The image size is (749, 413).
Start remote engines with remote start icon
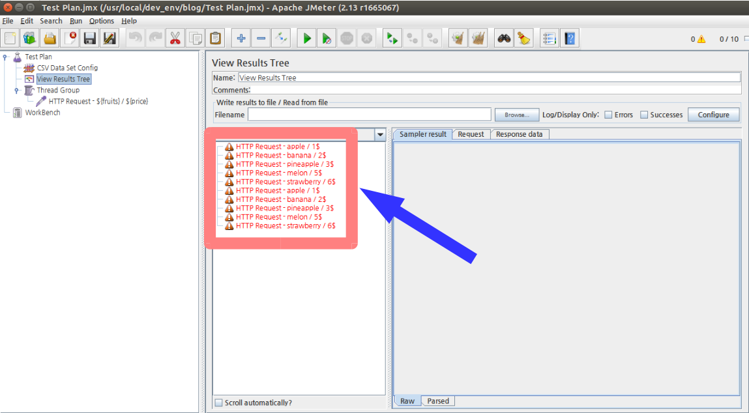(x=392, y=38)
